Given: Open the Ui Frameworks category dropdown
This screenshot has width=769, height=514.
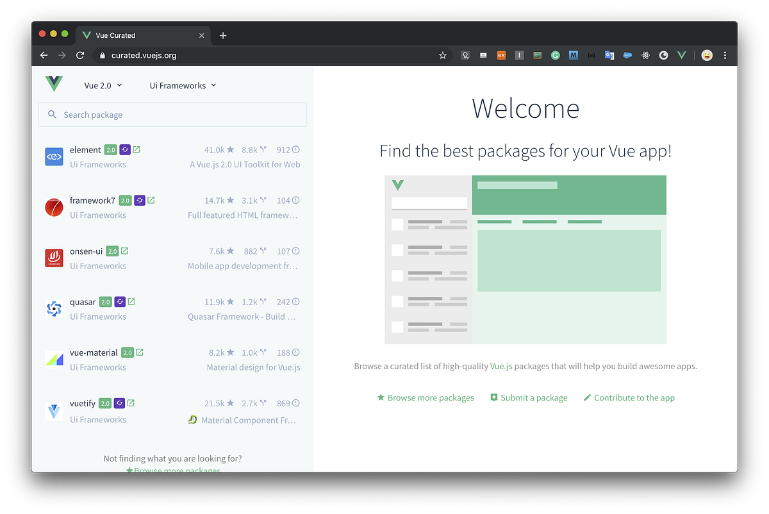Looking at the screenshot, I should 182,85.
